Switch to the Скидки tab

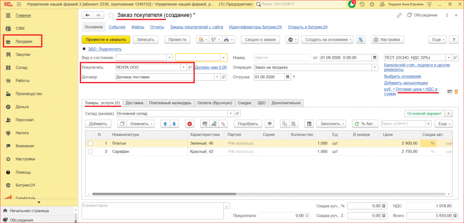(244, 103)
